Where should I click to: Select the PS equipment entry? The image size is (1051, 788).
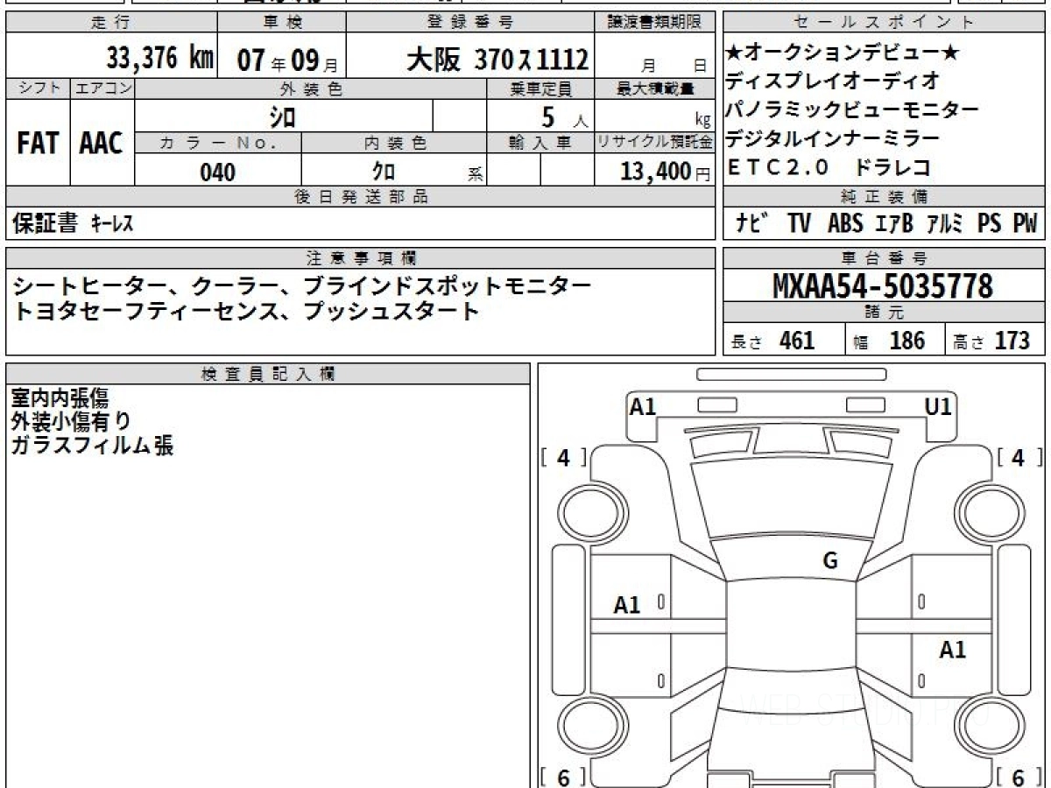(x=989, y=224)
